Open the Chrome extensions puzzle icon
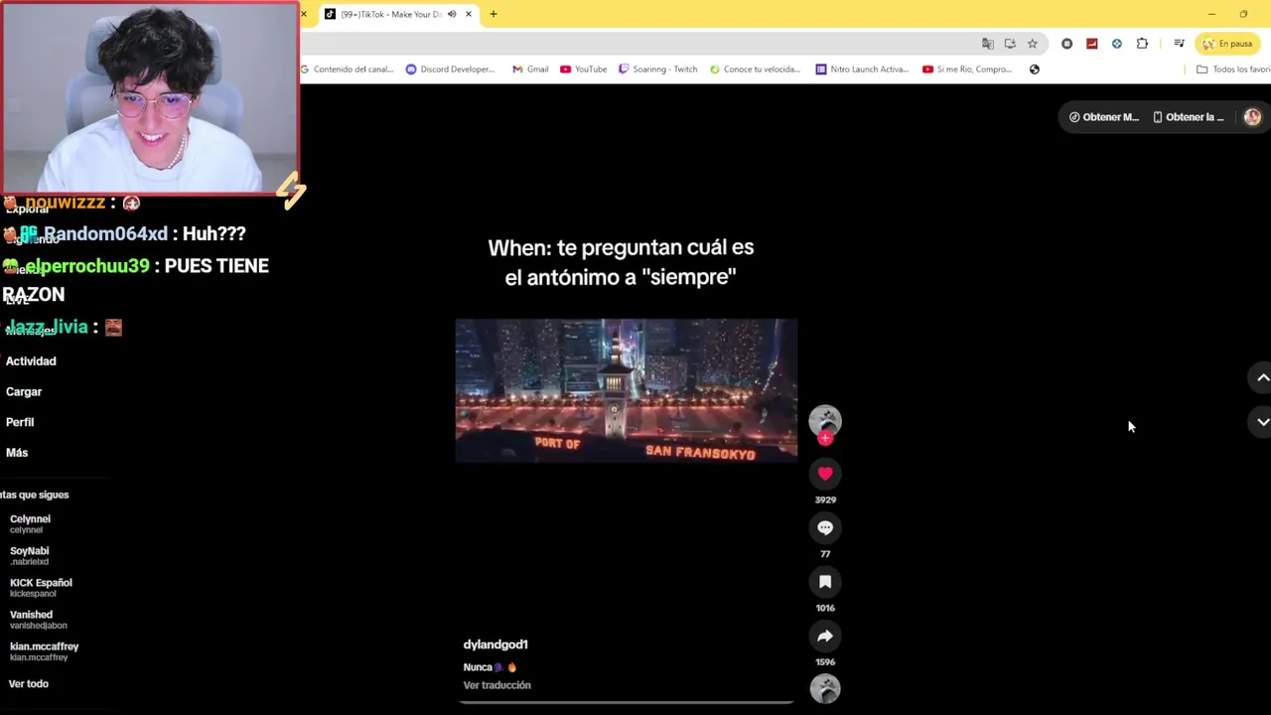This screenshot has width=1271, height=715. [x=1142, y=44]
